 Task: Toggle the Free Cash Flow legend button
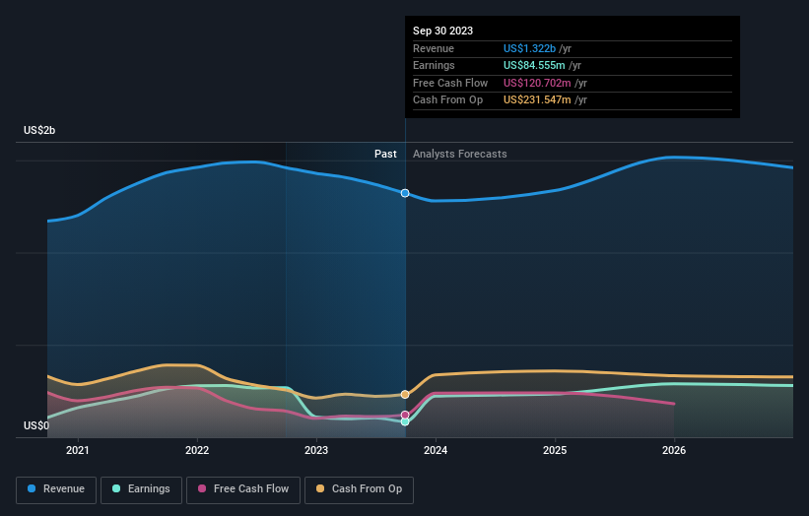243,489
